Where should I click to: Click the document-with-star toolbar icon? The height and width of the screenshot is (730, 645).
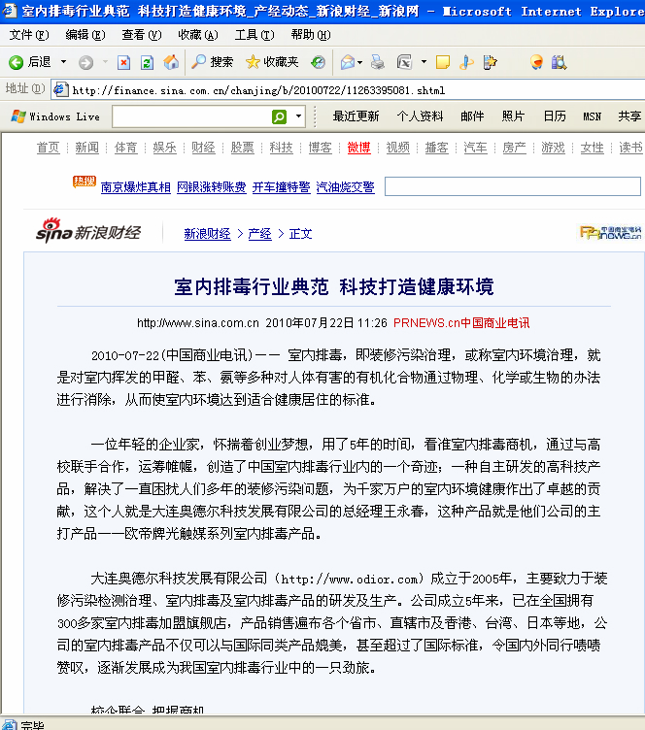[490, 62]
